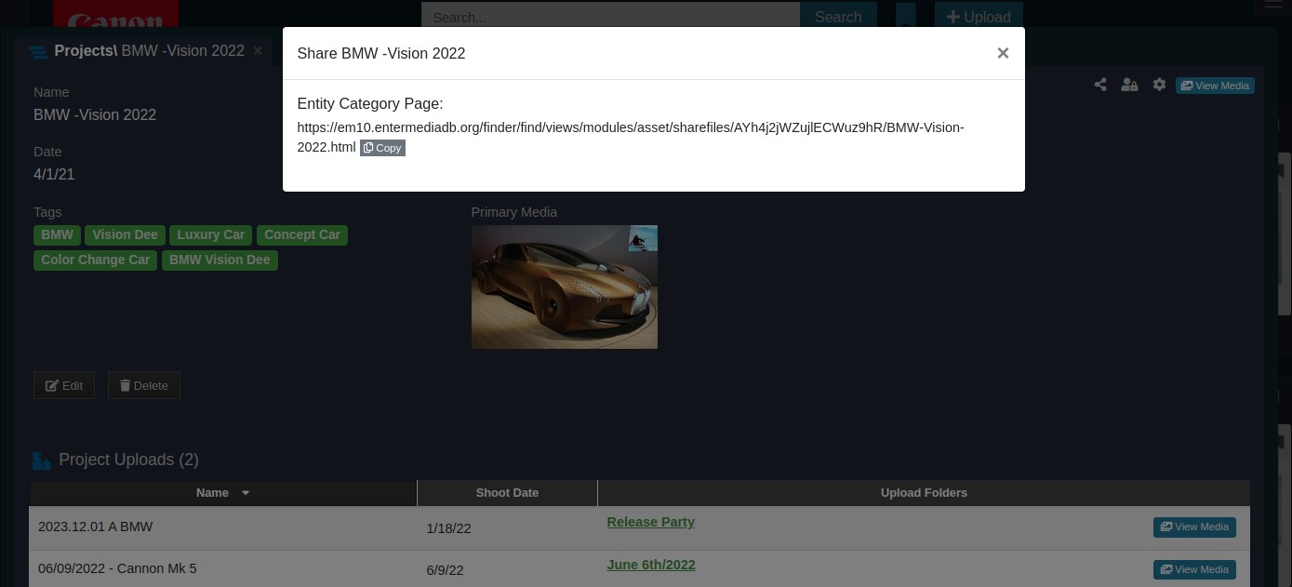Click the Luxury Car tag
The width and height of the screenshot is (1292, 587).
[211, 235]
